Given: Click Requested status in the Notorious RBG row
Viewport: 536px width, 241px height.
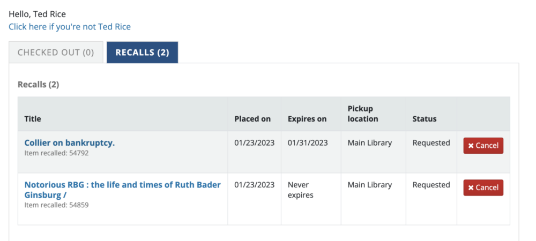Looking at the screenshot, I should pos(431,185).
